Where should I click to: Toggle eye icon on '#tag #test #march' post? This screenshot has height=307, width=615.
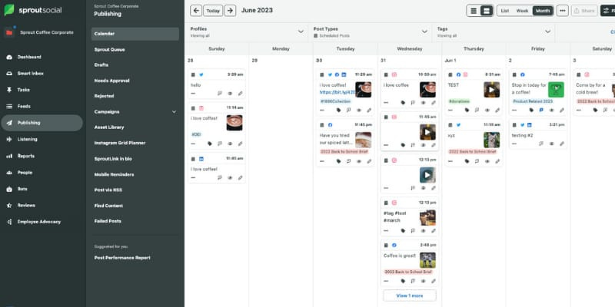[x=424, y=231]
